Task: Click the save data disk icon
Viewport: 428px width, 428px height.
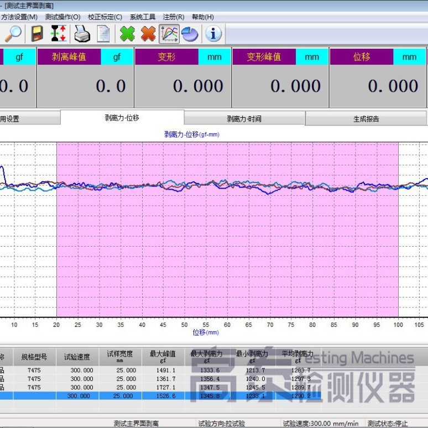Action: coord(37,34)
